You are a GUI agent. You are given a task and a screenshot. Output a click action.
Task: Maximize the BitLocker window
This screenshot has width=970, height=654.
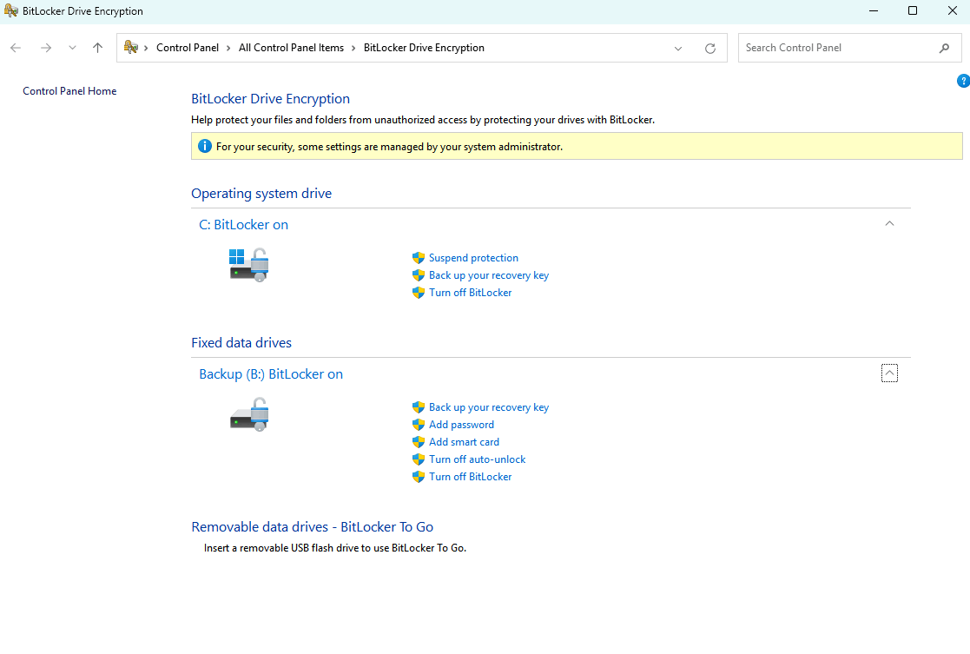pyautogui.click(x=913, y=11)
